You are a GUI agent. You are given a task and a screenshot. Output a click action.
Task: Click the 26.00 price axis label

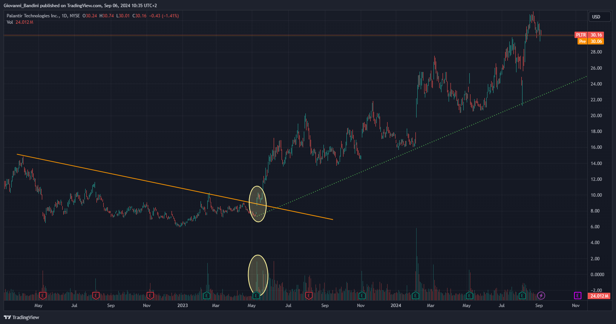[596, 68]
